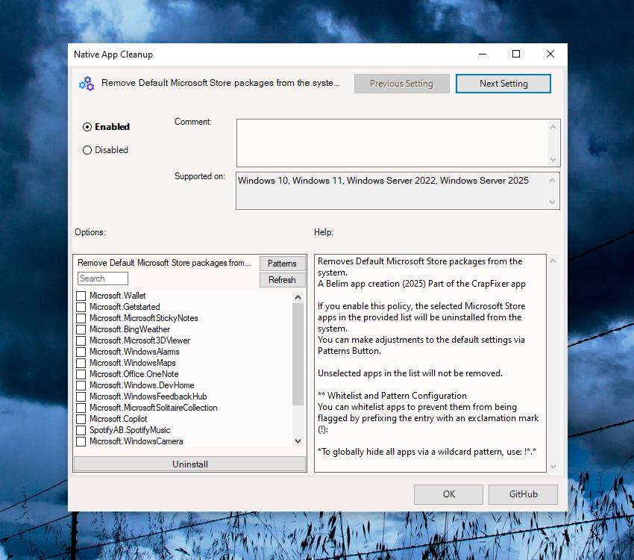Select the Disabled radio button

[x=87, y=150]
